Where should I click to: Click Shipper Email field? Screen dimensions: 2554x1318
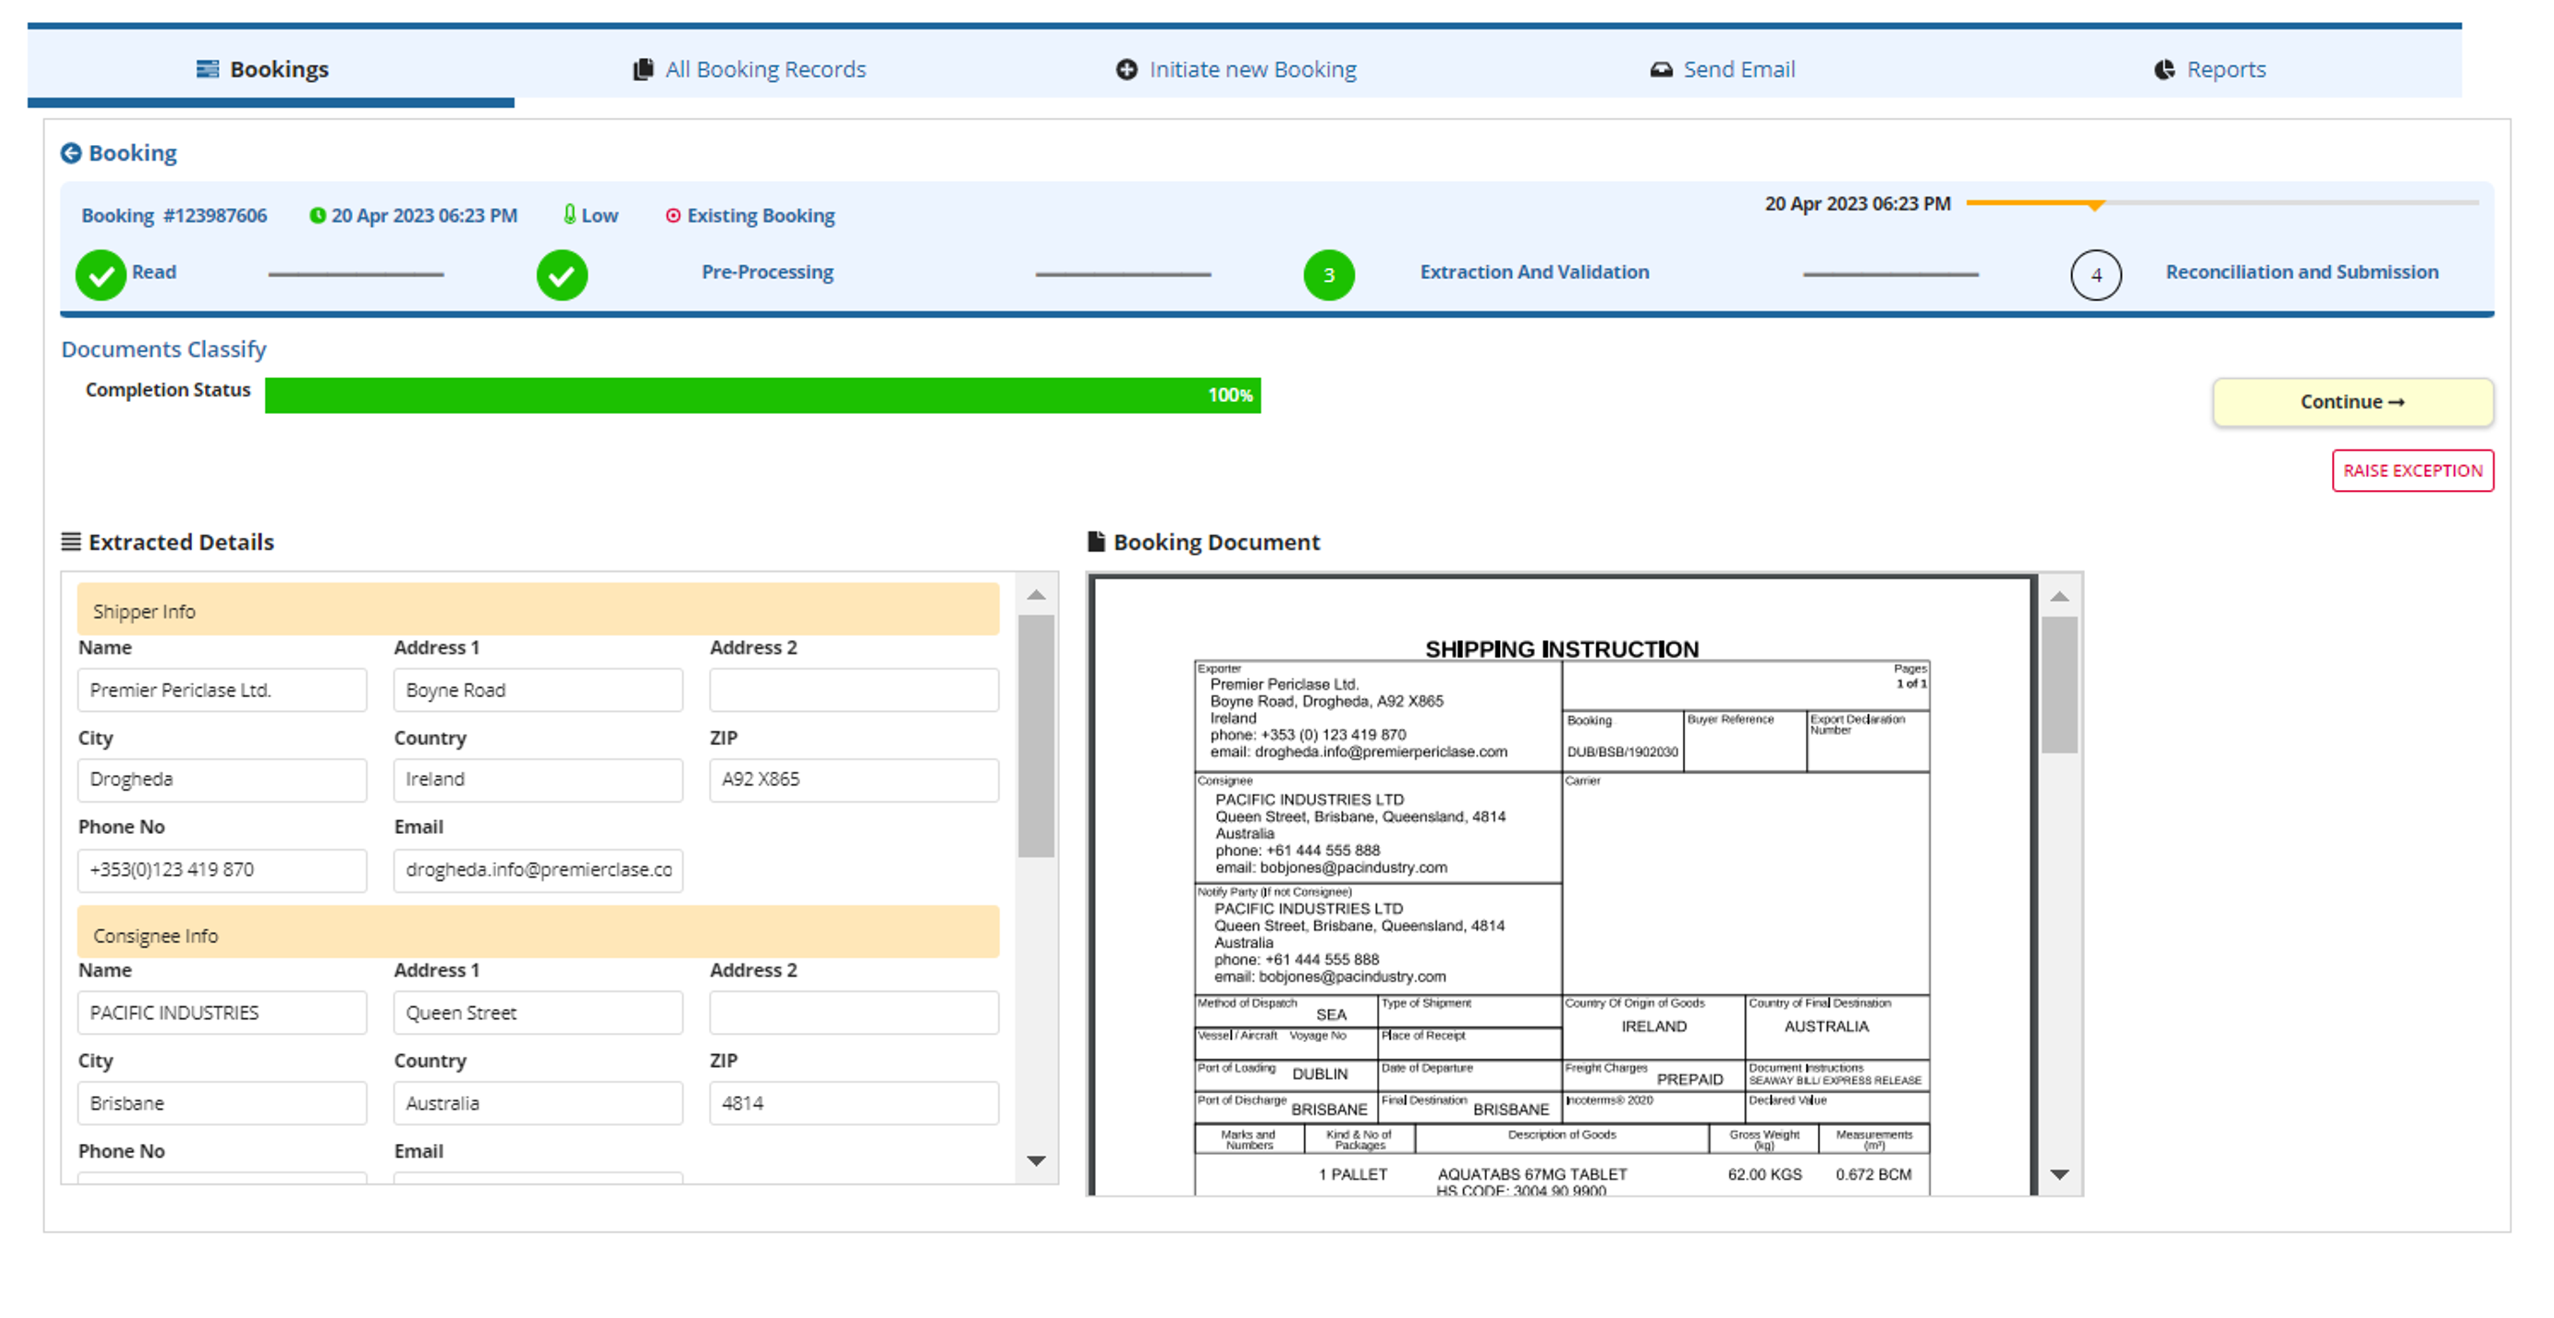[x=538, y=870]
